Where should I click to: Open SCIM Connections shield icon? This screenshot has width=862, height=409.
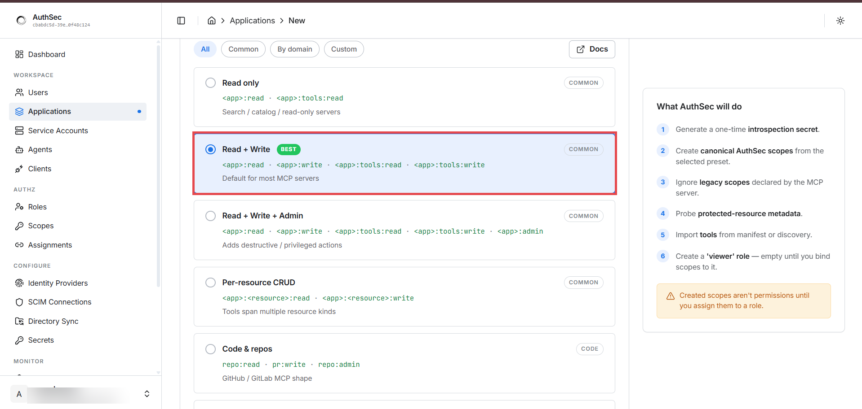coord(19,302)
